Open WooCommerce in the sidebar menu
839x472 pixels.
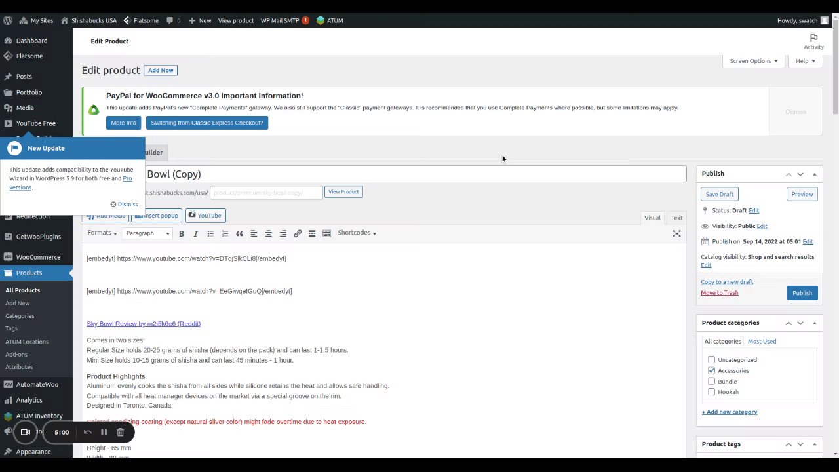pos(37,257)
